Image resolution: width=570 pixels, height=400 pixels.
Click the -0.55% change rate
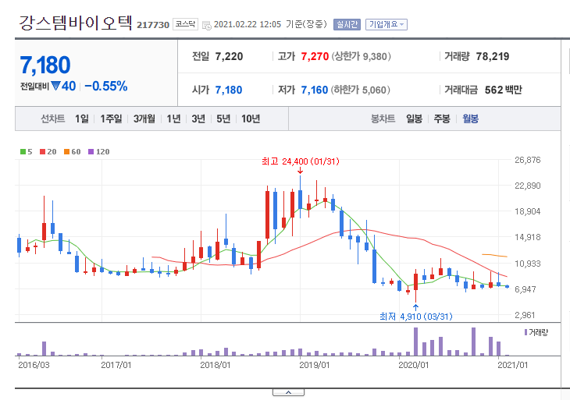pyautogui.click(x=105, y=87)
